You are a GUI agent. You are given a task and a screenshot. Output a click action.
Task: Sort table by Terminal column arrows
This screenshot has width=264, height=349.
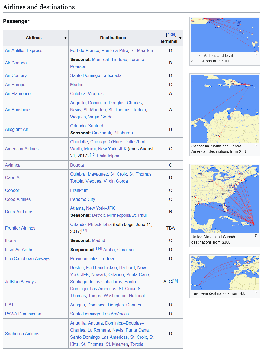pos(180,38)
